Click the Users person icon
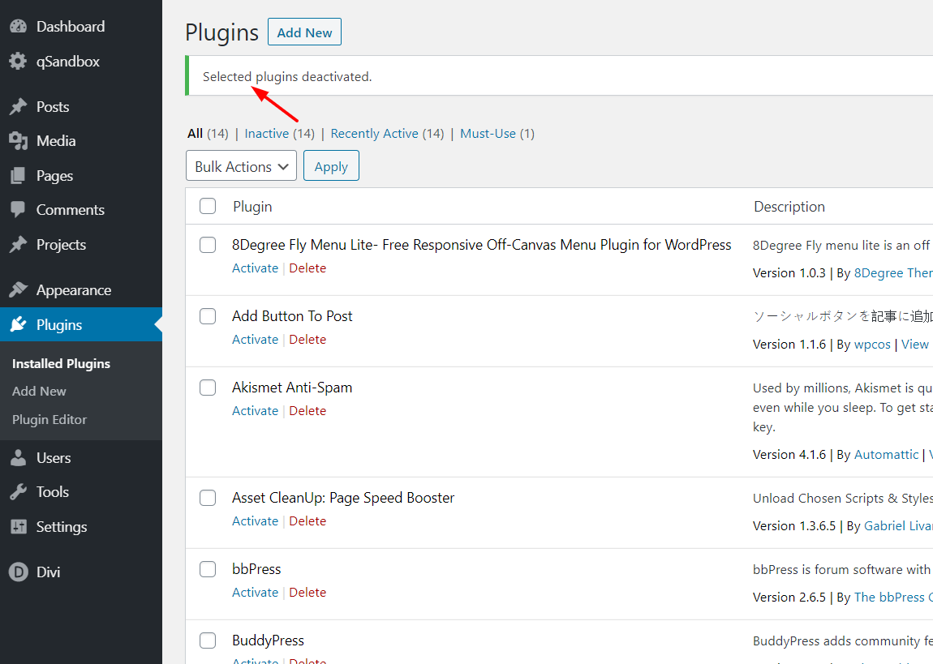Viewport: 933px width, 664px height. (x=18, y=458)
